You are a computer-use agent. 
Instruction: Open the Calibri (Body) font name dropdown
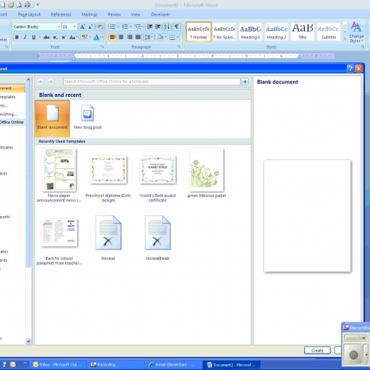click(x=59, y=27)
